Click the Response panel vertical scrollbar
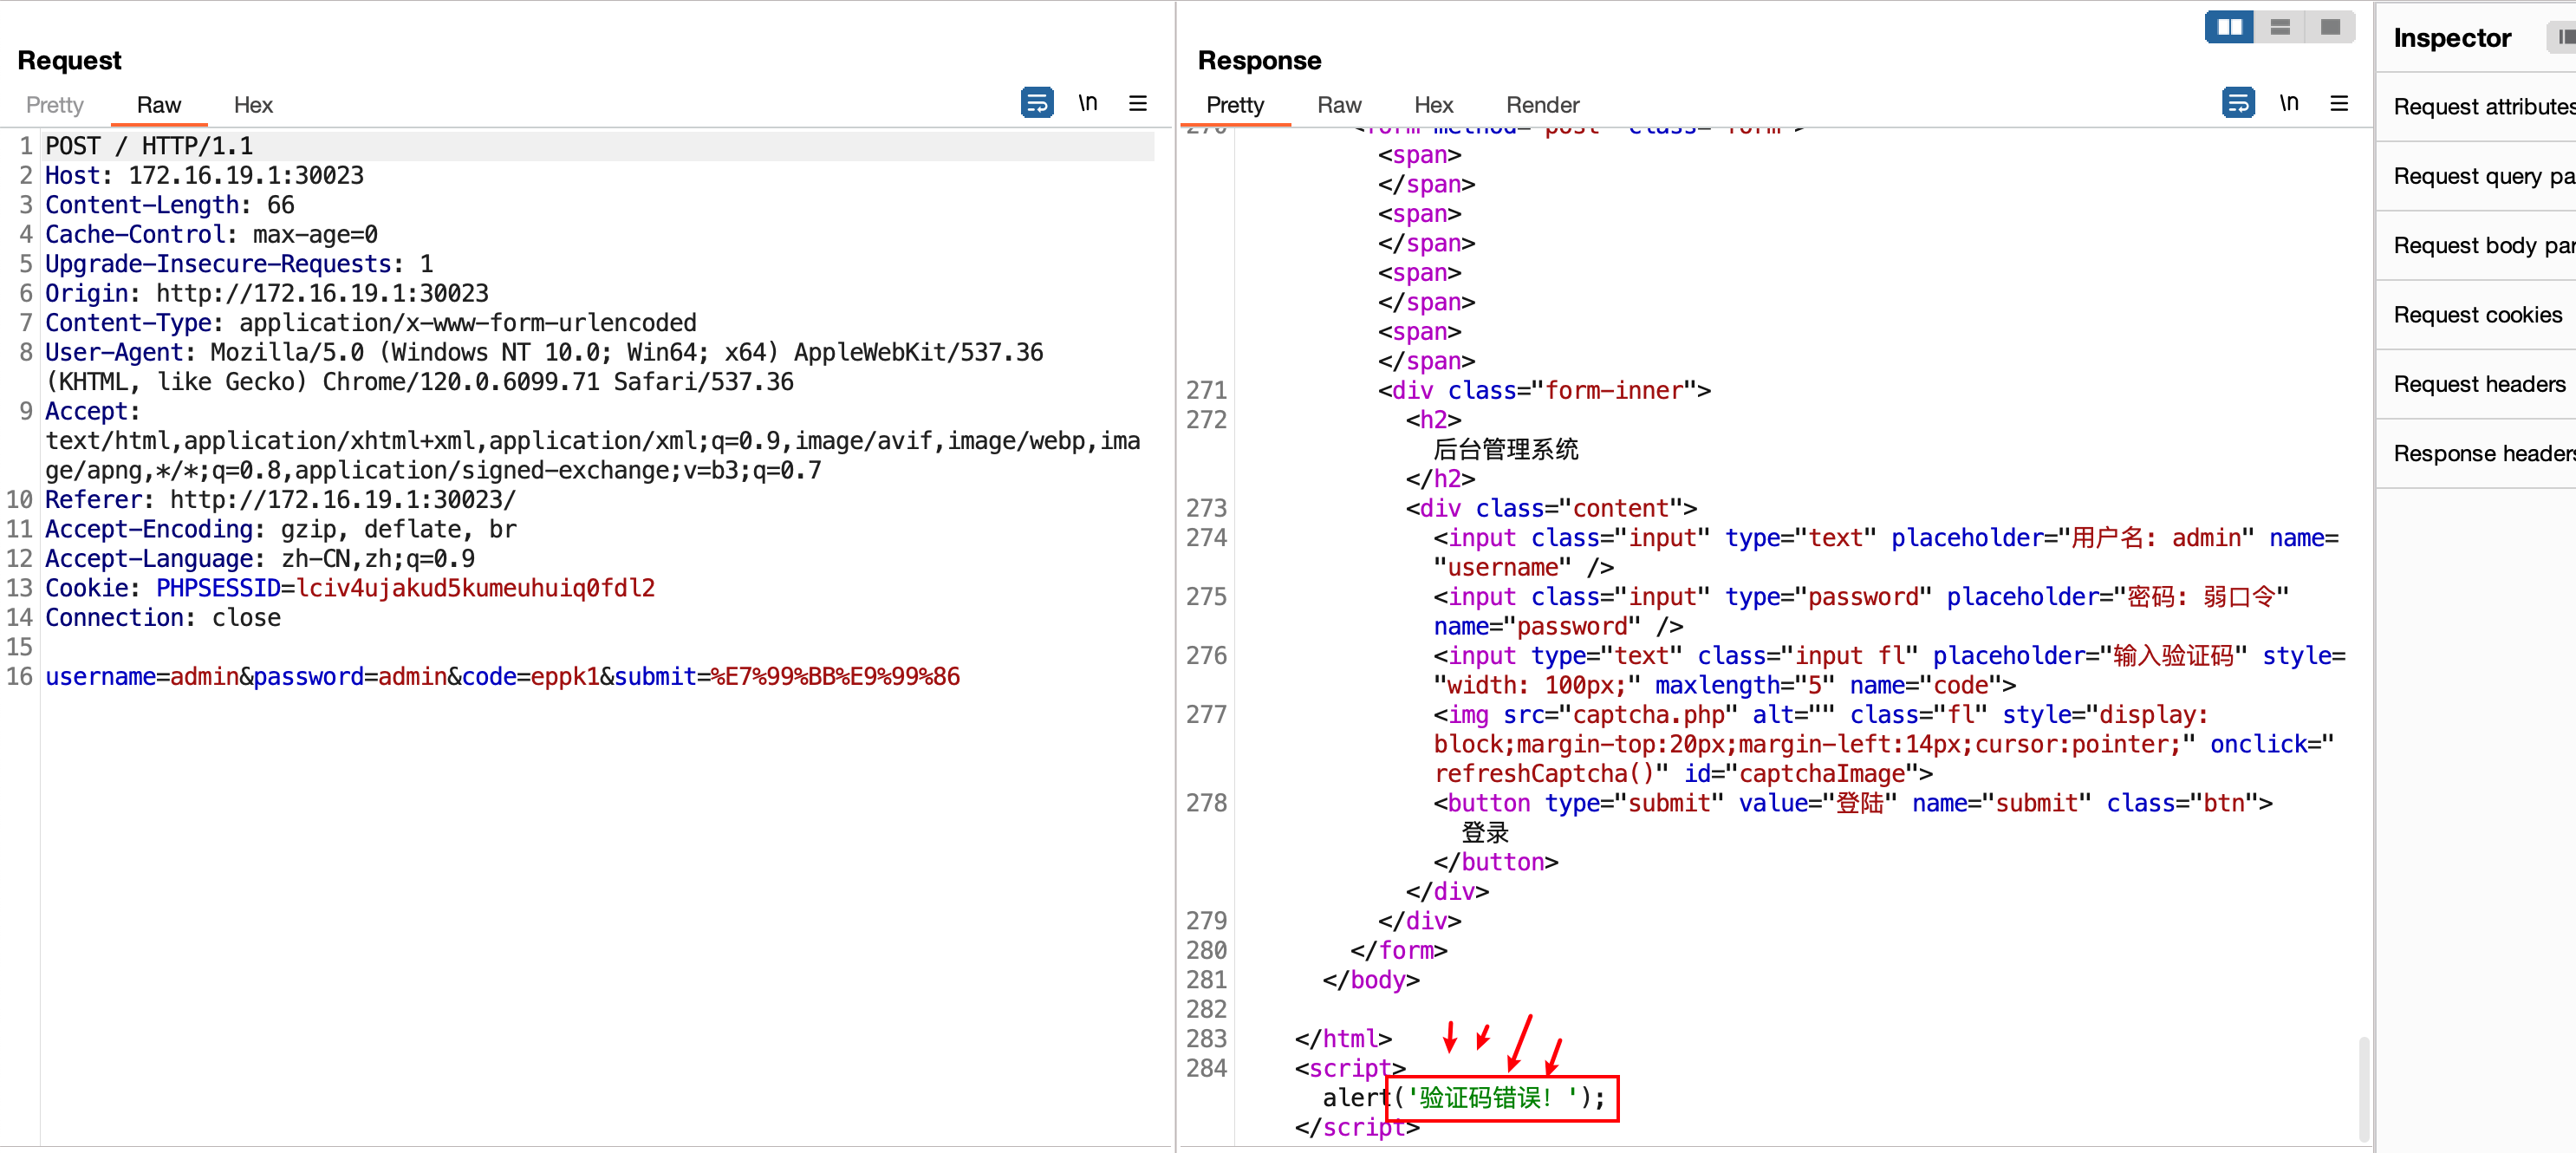This screenshot has height=1153, width=2576. 2363,1088
